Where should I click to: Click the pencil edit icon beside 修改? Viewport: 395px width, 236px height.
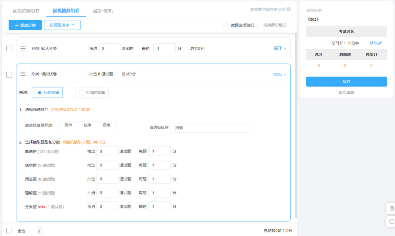pyautogui.click(x=380, y=43)
